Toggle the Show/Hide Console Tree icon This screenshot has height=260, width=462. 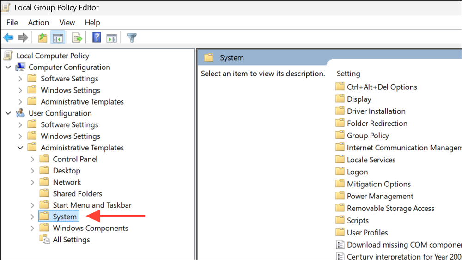click(57, 37)
